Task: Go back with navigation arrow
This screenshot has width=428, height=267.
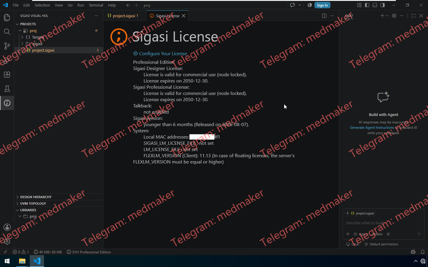Action: point(128,5)
